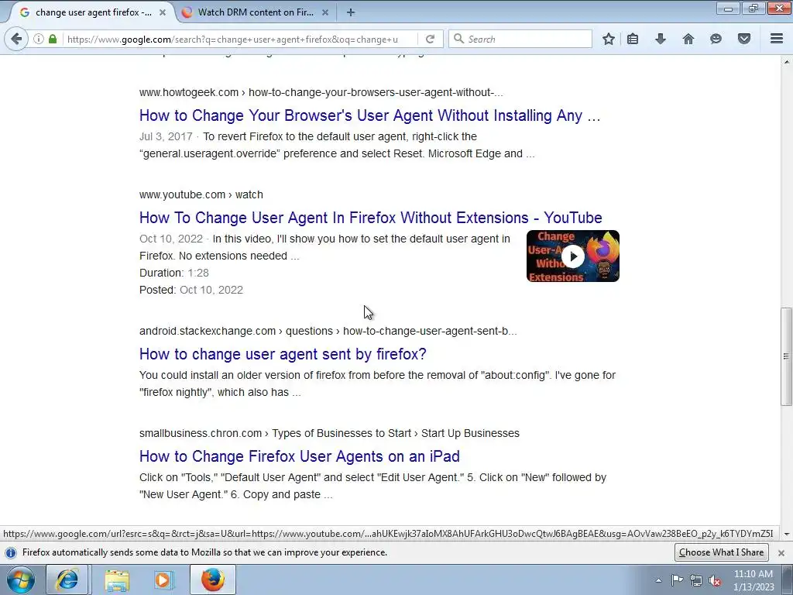The image size is (793, 595).
Task: Open 'How to change user agent sent by firefox?'
Action: click(x=283, y=354)
